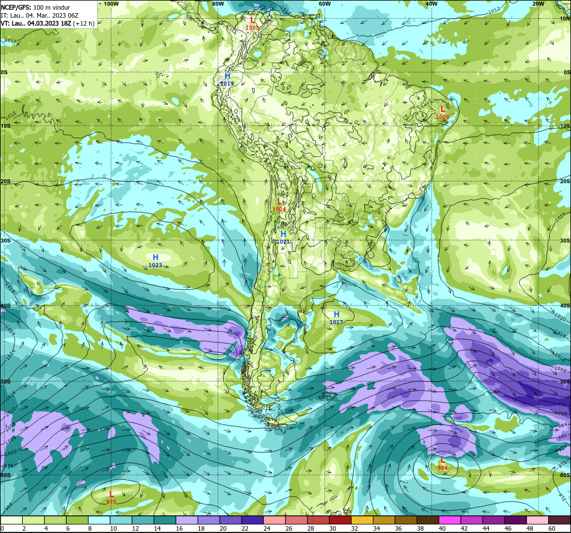Click the pale yellow legend swatch labeled 0
The width and height of the screenshot is (571, 533).
(x=11, y=520)
